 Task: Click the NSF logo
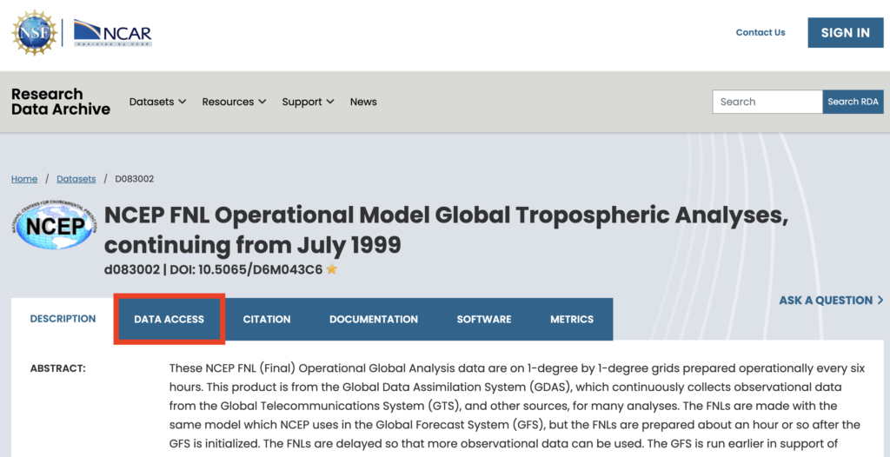(34, 32)
